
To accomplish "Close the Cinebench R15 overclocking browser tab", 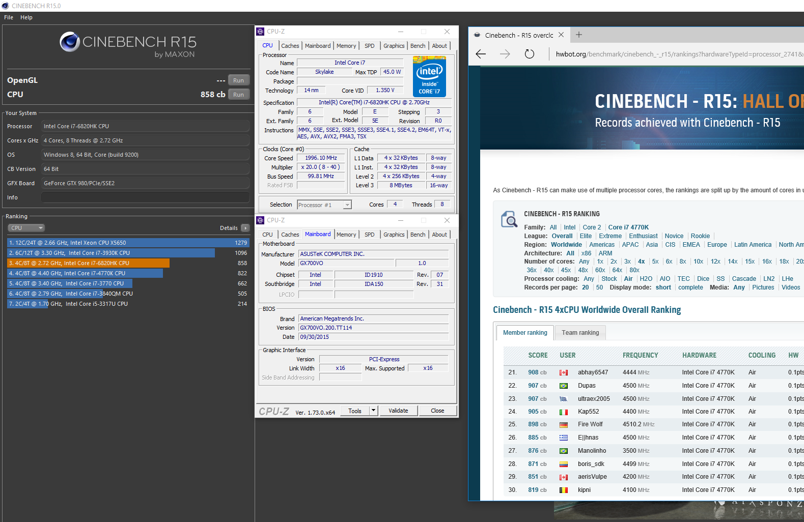I will click(561, 35).
